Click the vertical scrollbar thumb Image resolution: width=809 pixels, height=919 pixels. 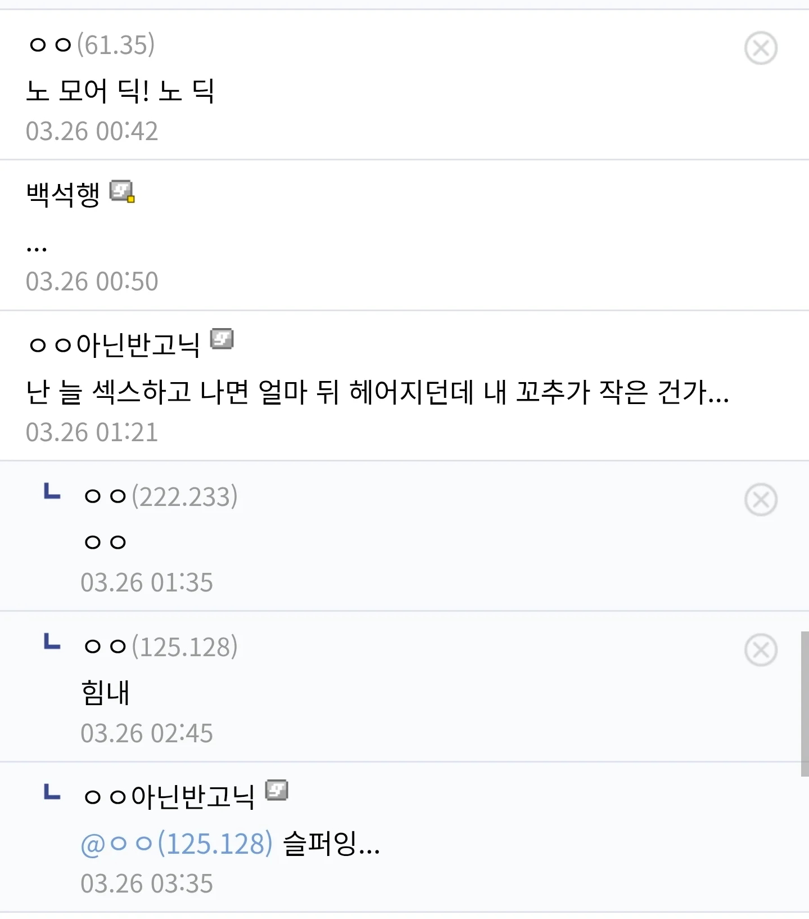[x=805, y=703]
